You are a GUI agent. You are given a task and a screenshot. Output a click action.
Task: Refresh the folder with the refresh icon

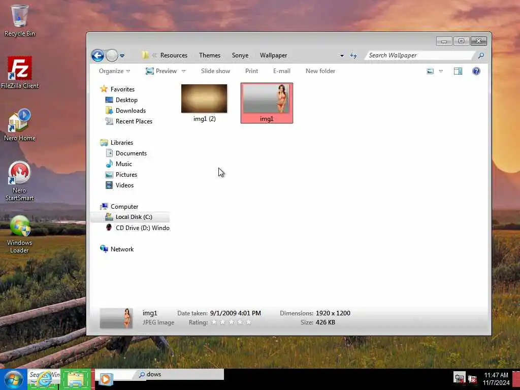pos(353,55)
